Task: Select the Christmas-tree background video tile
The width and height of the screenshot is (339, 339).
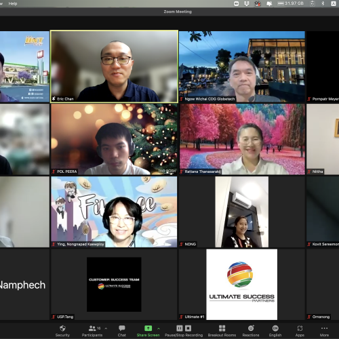Action: click(x=114, y=139)
